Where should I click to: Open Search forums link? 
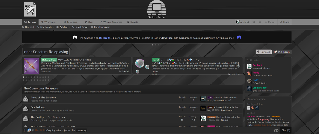pyautogui.click(x=80, y=27)
